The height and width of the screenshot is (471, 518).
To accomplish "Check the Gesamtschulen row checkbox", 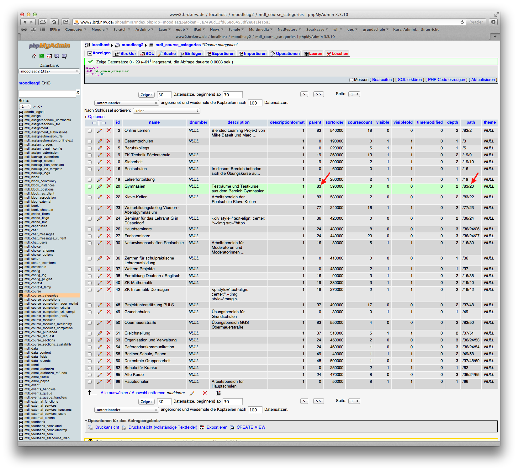I will tap(90, 142).
